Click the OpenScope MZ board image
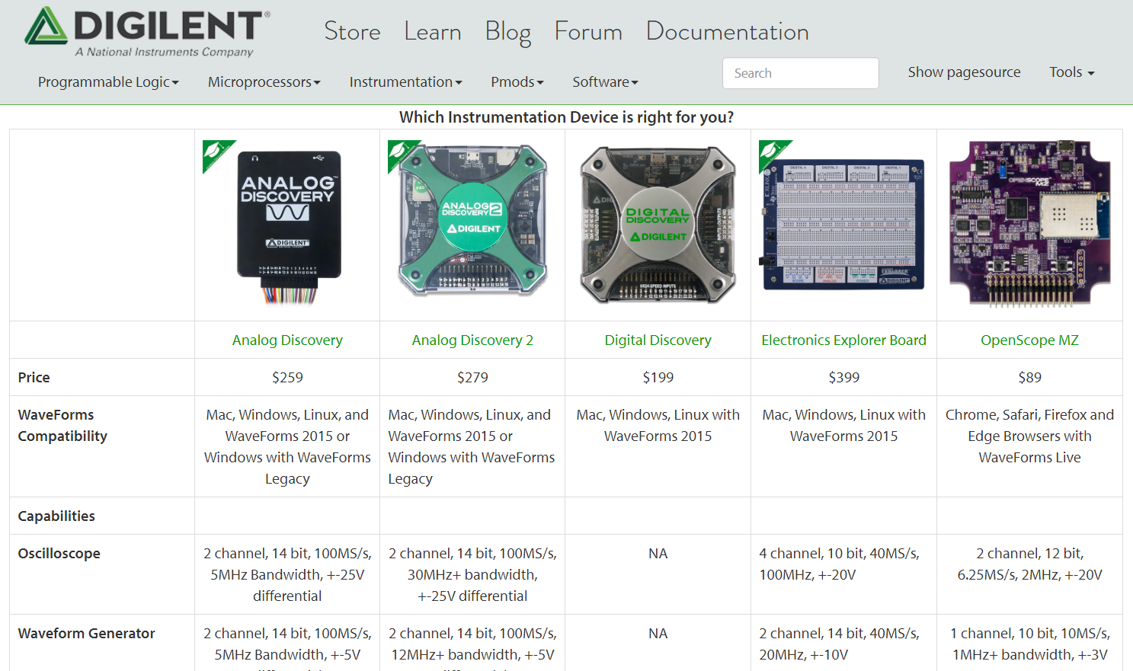1133x671 pixels. click(1029, 224)
